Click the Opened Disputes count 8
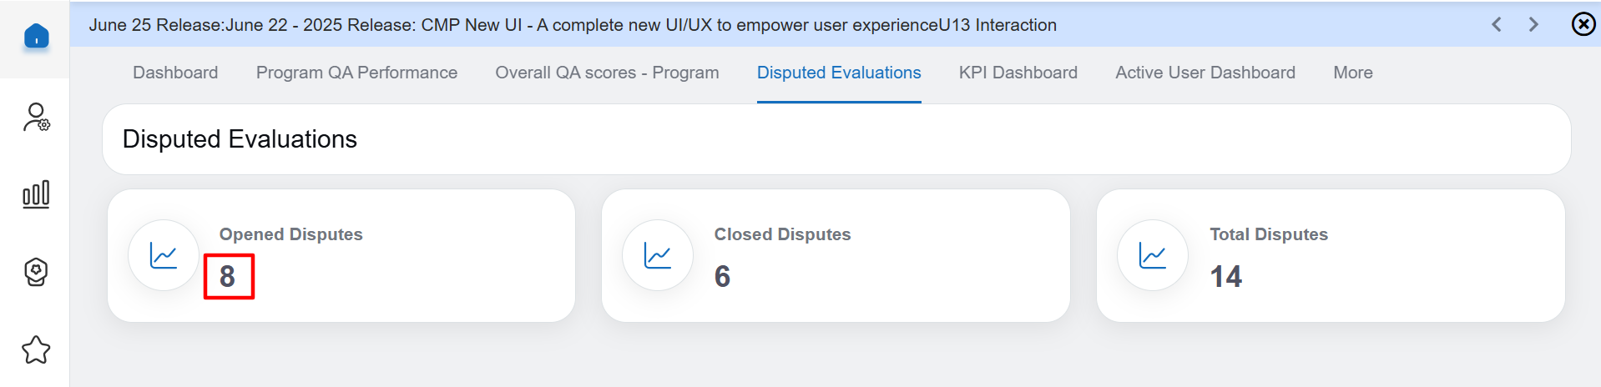Screen dimensions: 1601x387 tap(227, 277)
